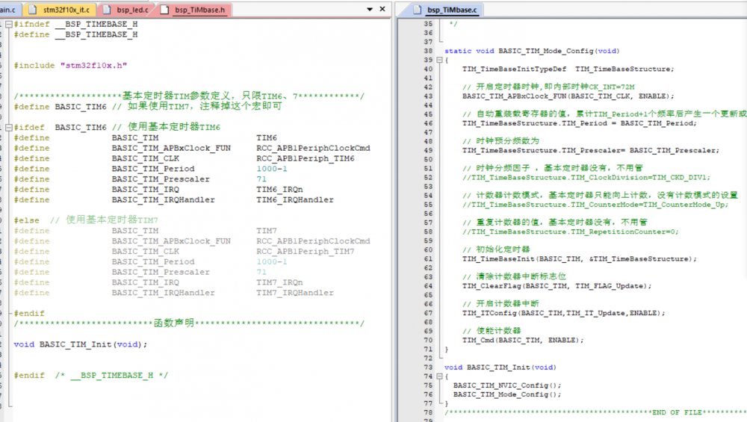Click the #endif /* __BSP_TIMEBASE_H */ line
Image resolution: width=747 pixels, height=422 pixels.
90,376
